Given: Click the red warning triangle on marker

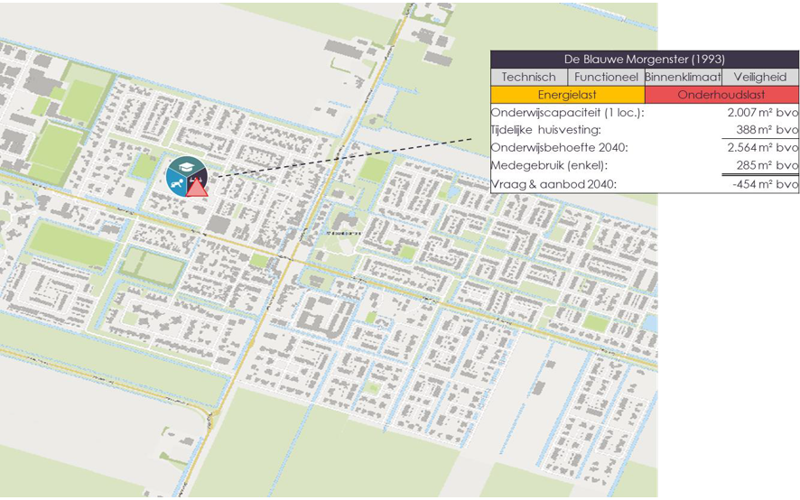Looking at the screenshot, I should coord(197,187).
